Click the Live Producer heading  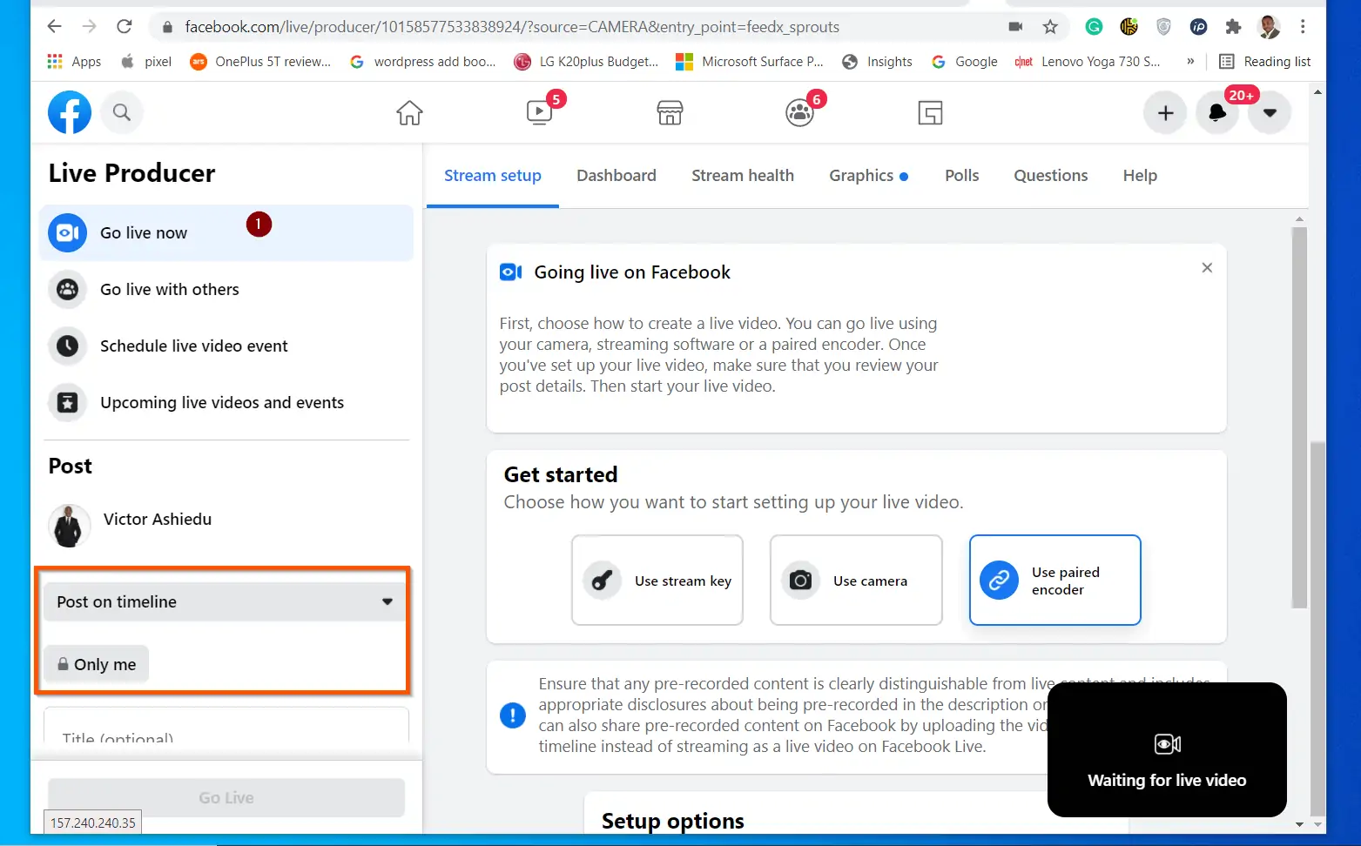pos(131,173)
